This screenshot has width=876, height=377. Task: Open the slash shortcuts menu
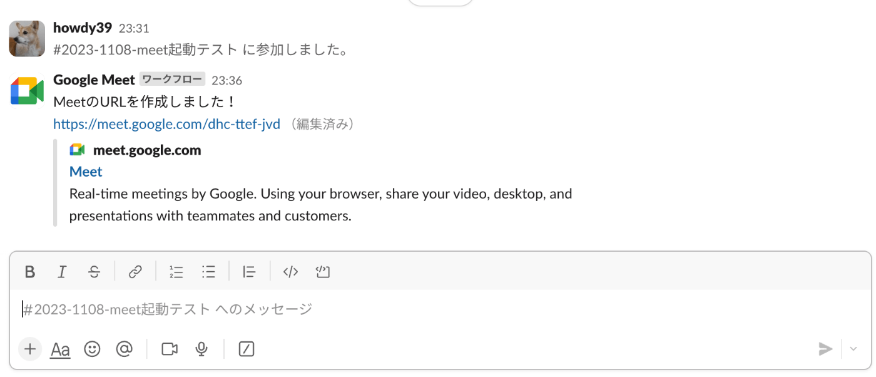point(247,349)
